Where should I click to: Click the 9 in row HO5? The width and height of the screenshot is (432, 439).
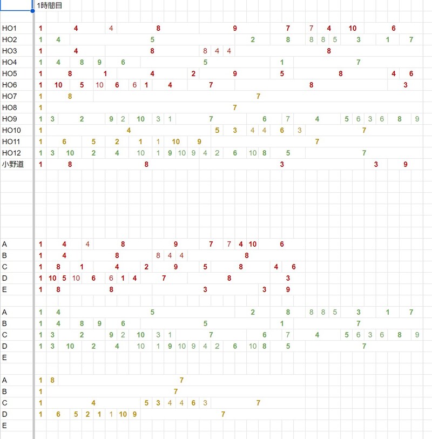(235, 73)
